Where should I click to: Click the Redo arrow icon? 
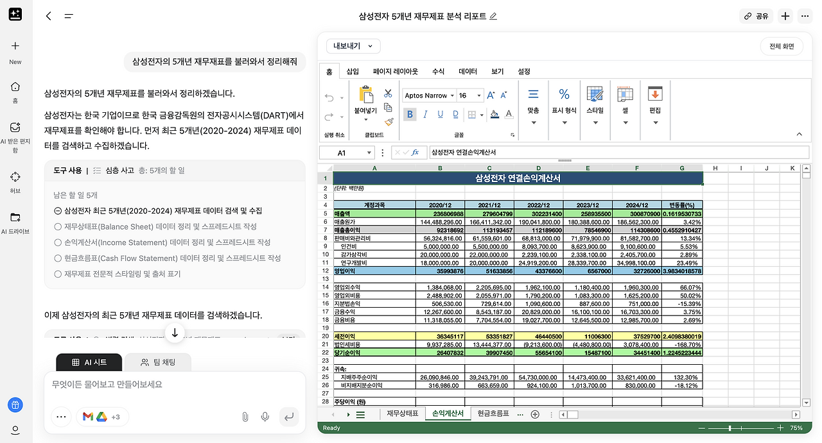click(x=329, y=117)
